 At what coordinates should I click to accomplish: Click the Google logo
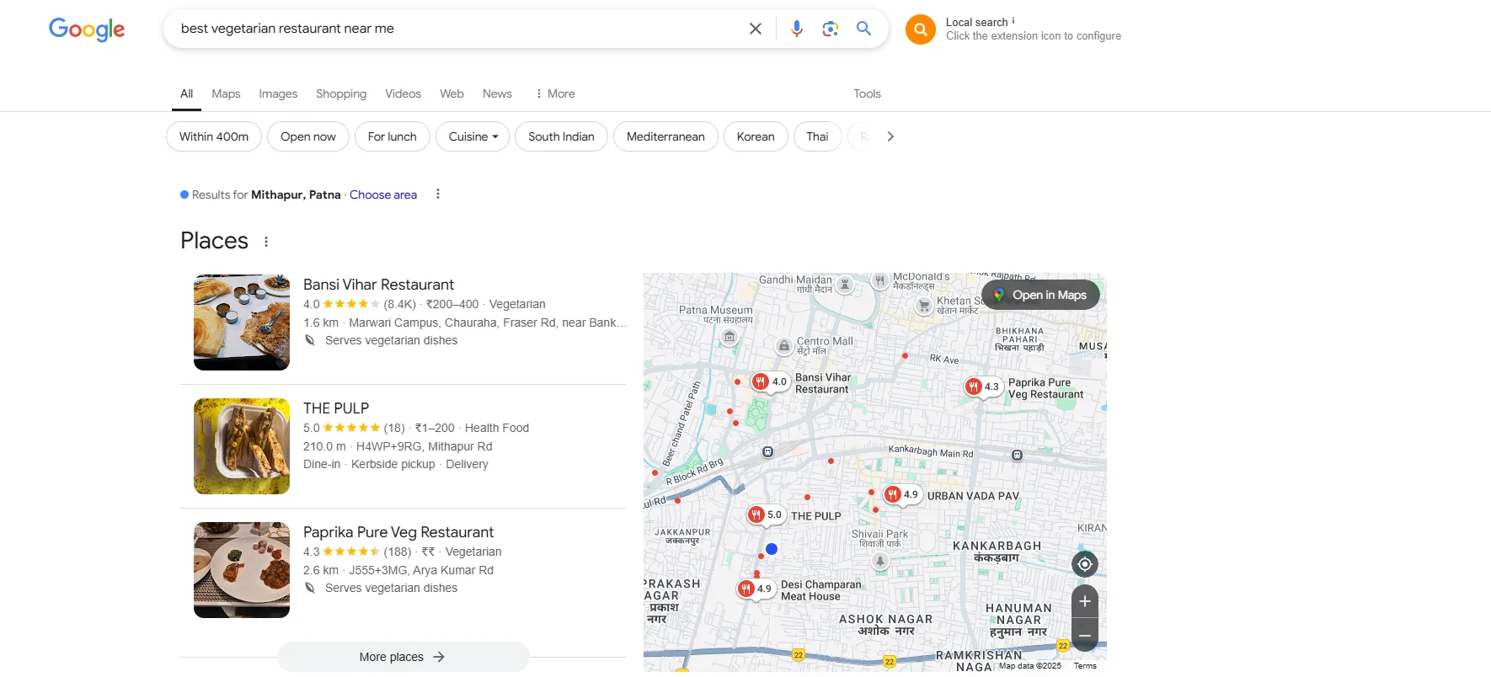87,29
